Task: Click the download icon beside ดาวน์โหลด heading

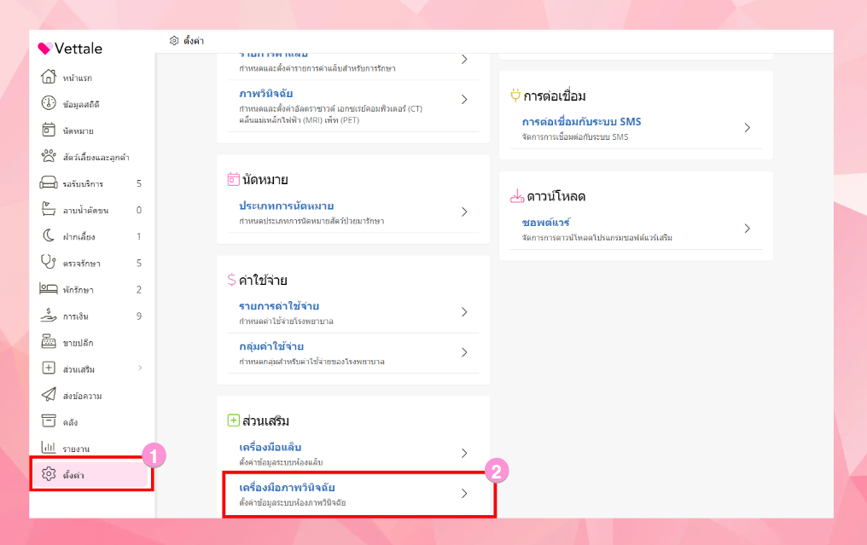Action: tap(517, 196)
